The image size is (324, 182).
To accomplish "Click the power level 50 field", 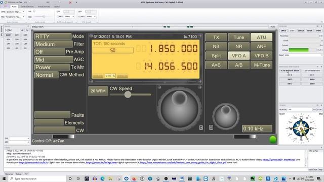I will 113,50.
